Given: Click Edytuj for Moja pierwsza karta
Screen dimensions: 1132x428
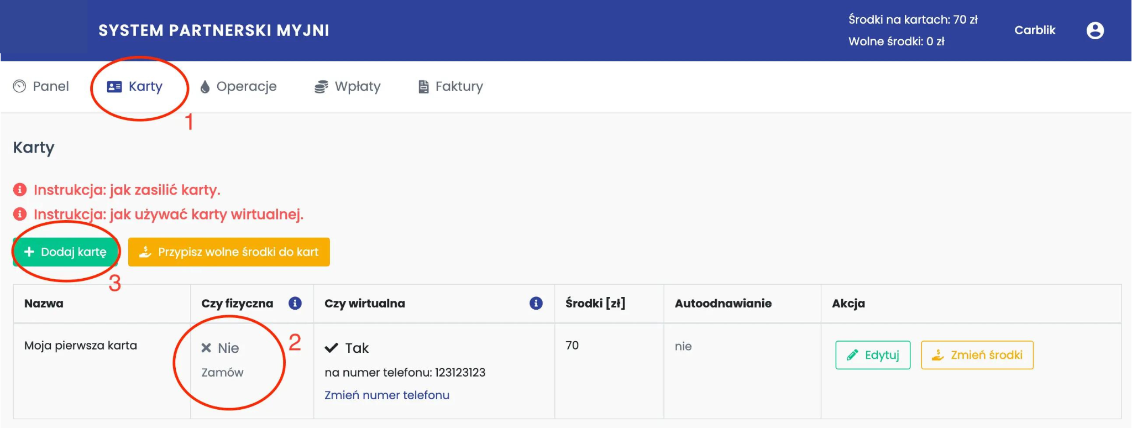Looking at the screenshot, I should pos(872,355).
